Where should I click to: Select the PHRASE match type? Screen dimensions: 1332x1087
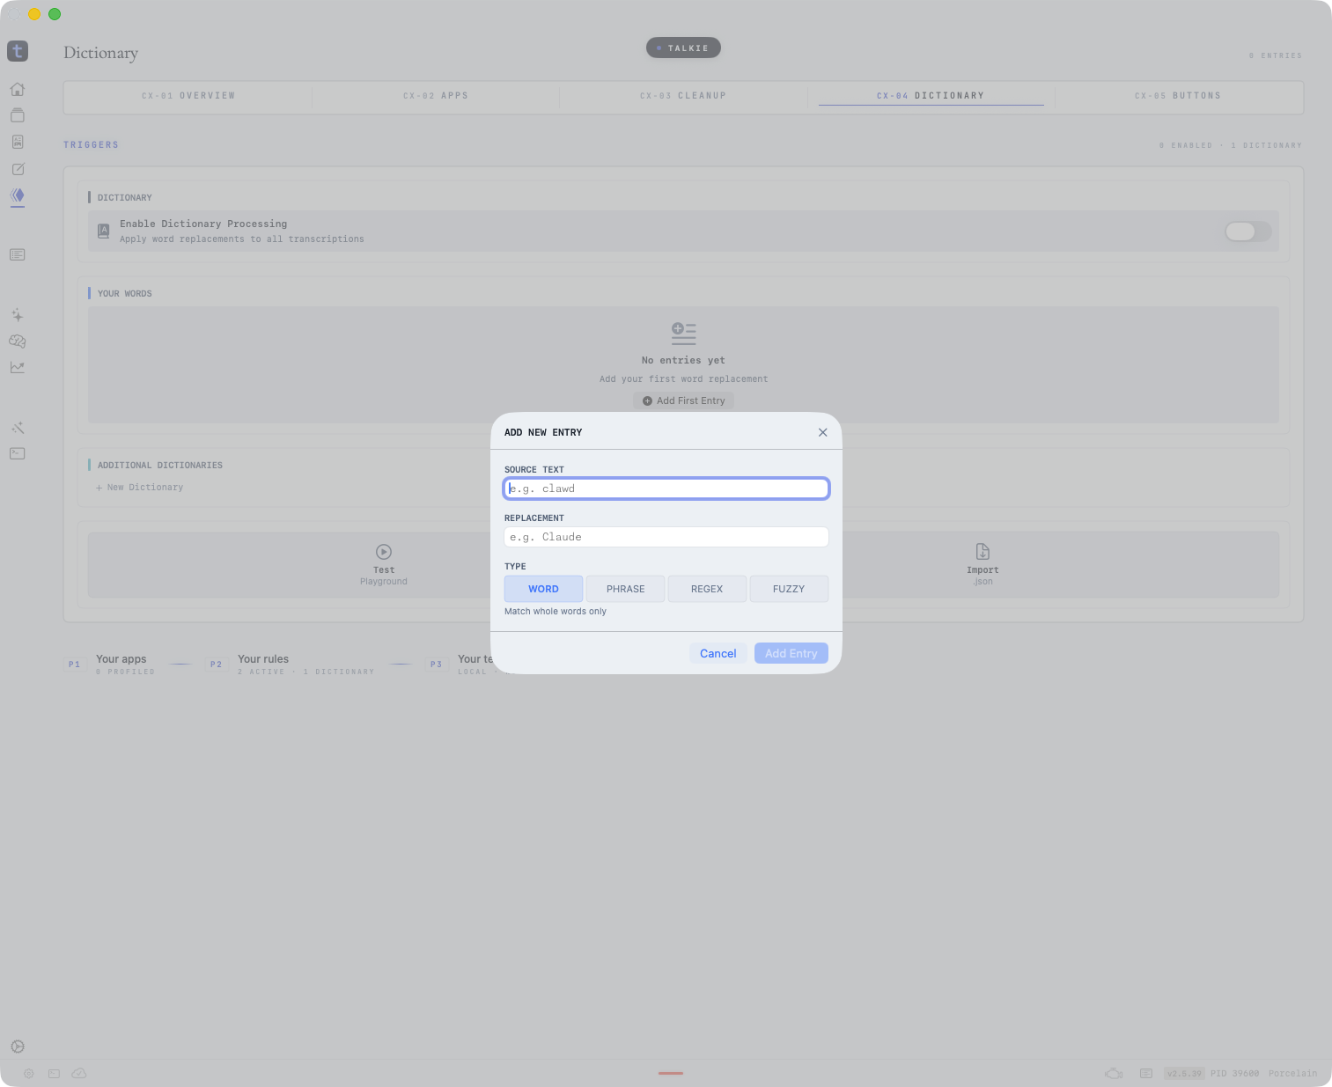[x=625, y=589]
